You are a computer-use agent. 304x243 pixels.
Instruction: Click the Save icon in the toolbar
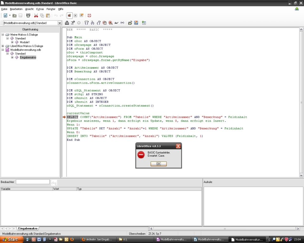20,16
